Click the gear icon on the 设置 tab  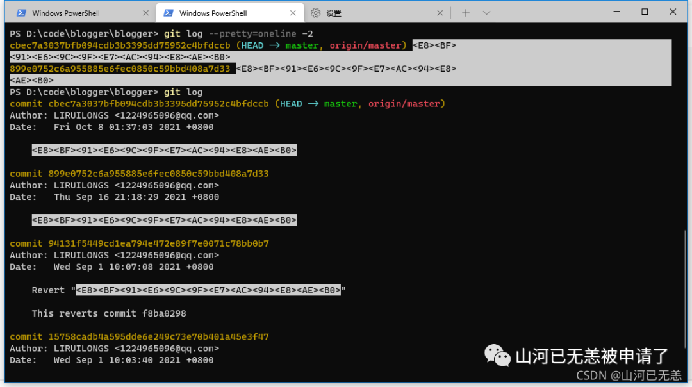pyautogui.click(x=316, y=12)
